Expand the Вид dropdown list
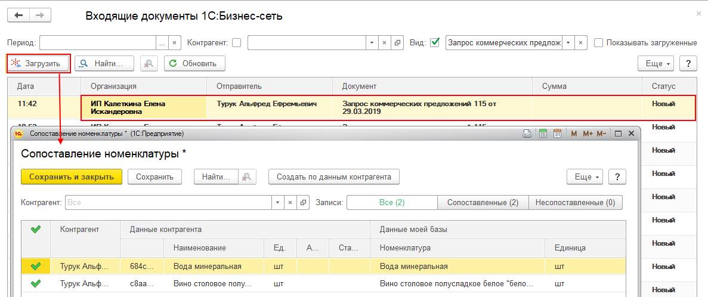 tap(568, 43)
